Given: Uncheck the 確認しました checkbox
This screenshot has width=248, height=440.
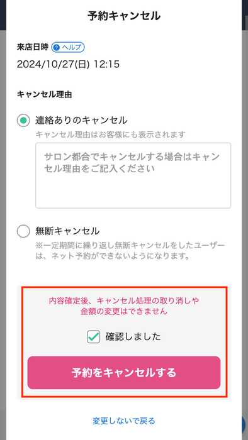Looking at the screenshot, I should point(93,336).
